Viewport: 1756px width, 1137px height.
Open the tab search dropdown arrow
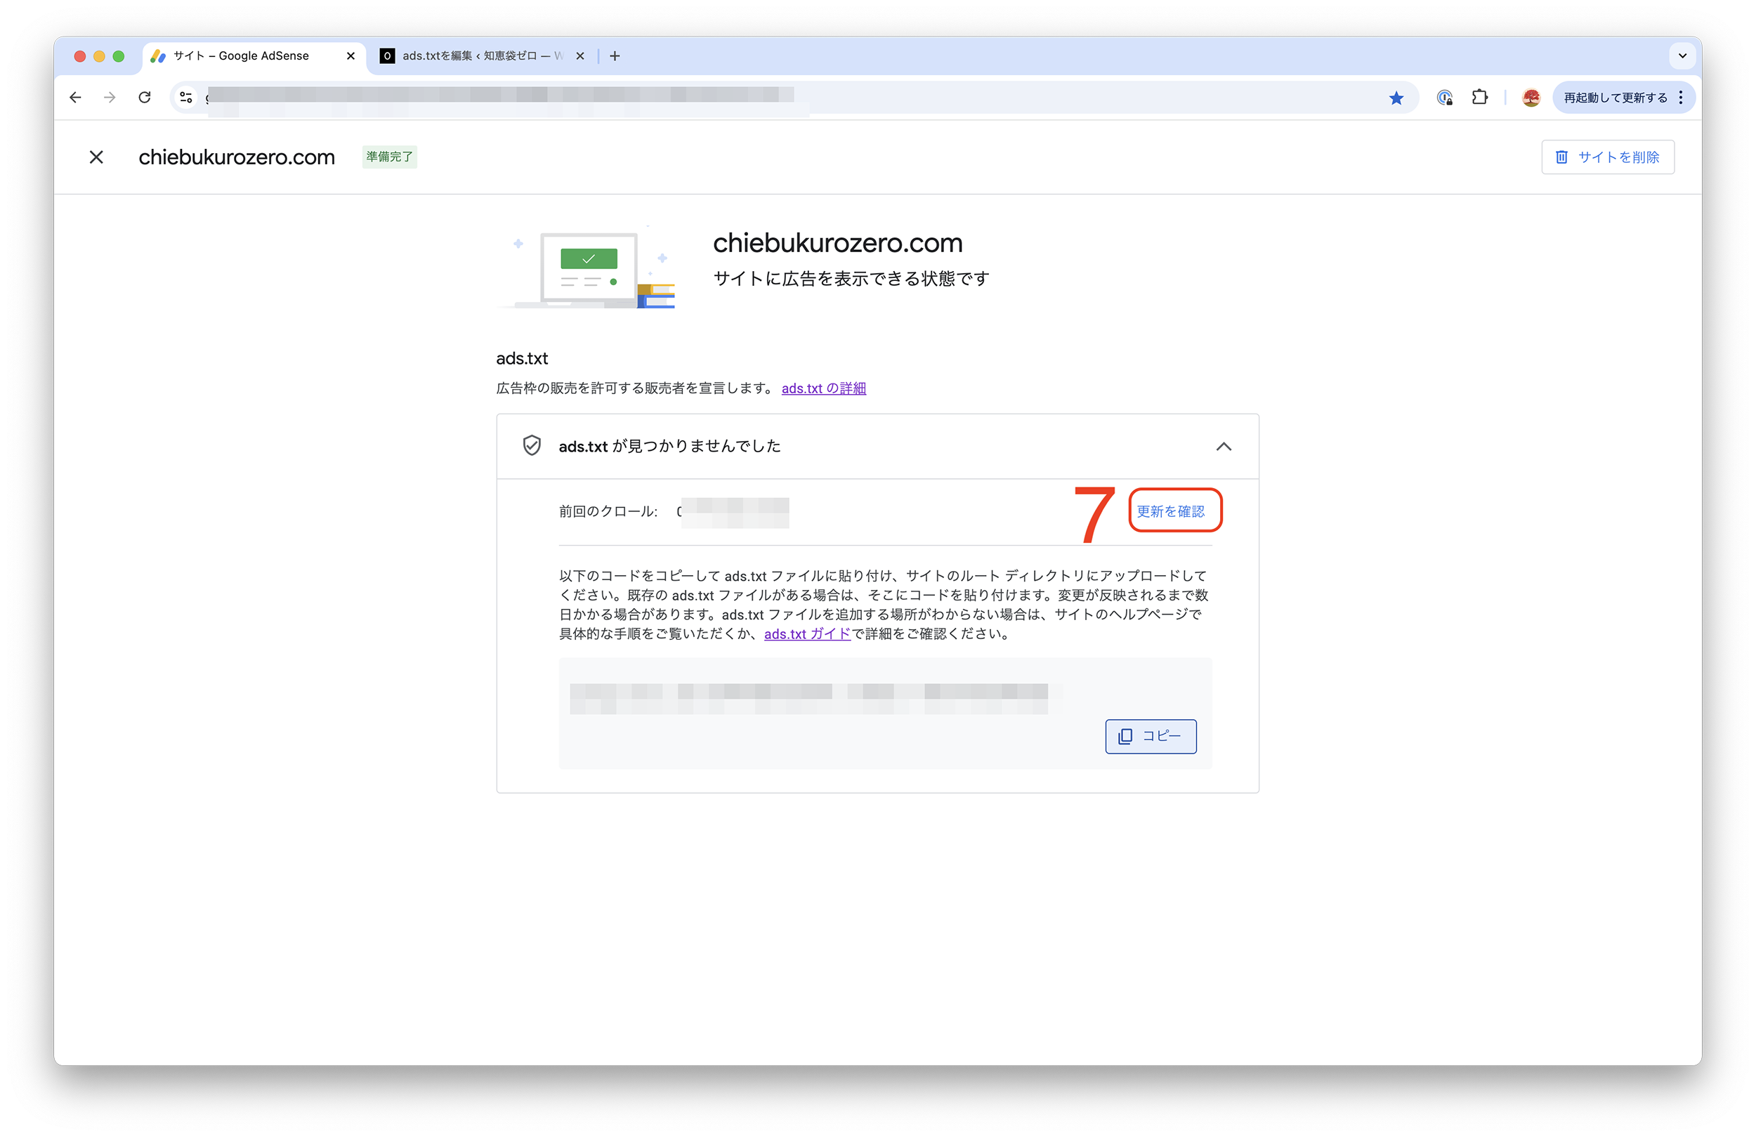tap(1682, 56)
